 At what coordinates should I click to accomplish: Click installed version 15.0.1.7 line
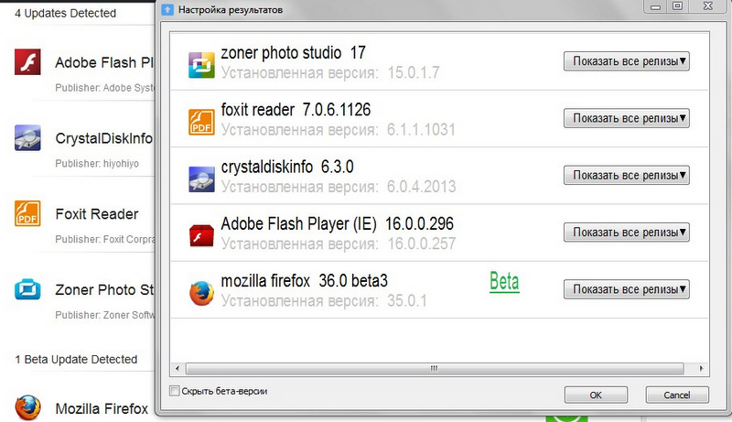pos(330,73)
